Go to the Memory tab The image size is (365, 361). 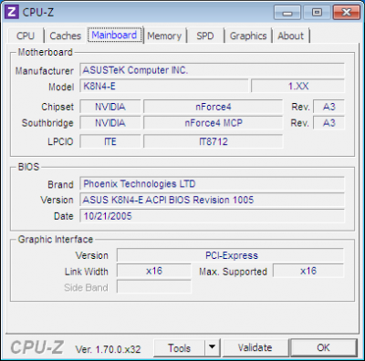click(164, 36)
